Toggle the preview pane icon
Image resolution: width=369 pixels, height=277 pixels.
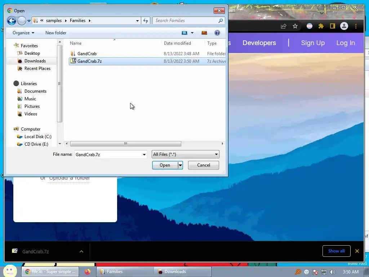(204, 33)
